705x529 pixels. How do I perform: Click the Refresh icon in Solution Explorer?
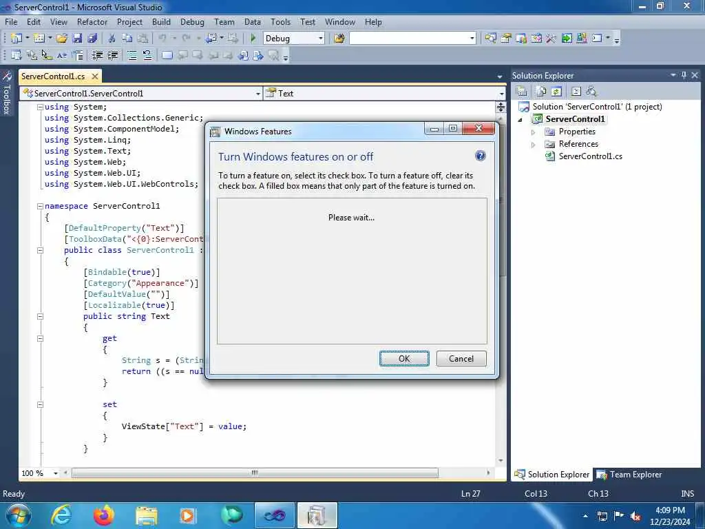556,92
